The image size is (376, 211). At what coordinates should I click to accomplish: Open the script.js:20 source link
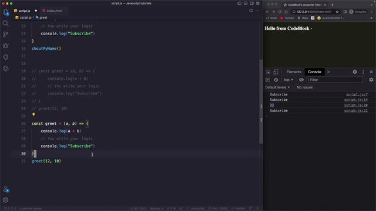pos(355,105)
